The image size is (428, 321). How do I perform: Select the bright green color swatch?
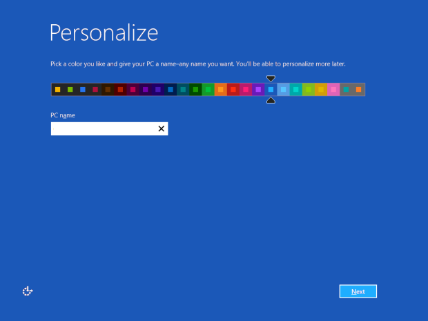208,90
